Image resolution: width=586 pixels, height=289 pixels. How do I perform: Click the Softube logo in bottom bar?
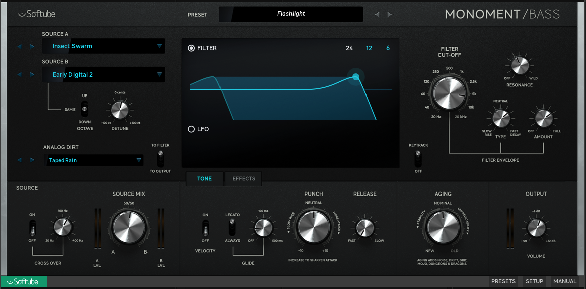[24, 282]
